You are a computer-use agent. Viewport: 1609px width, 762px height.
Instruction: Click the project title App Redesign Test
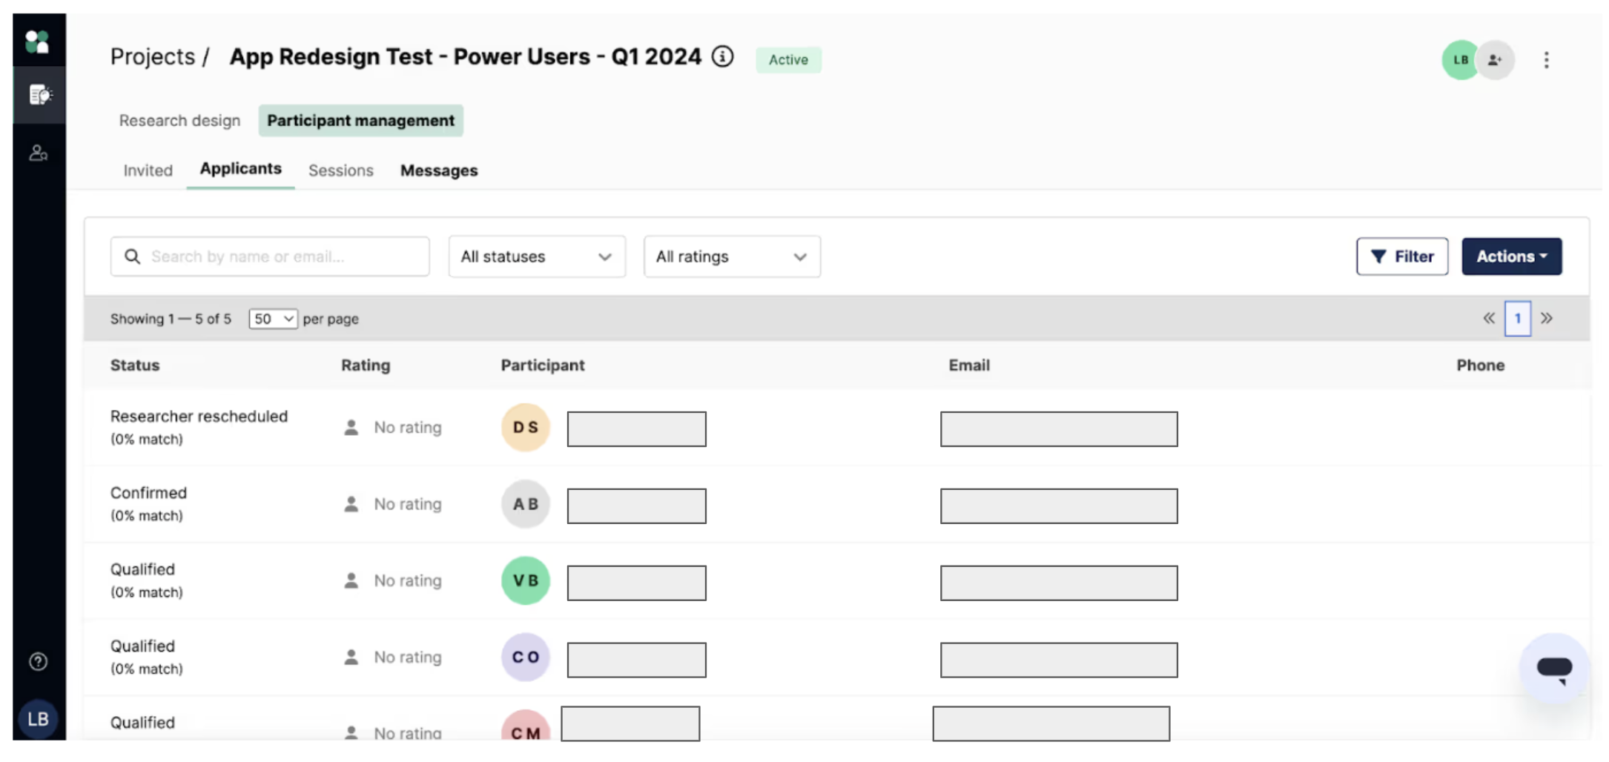pos(465,57)
